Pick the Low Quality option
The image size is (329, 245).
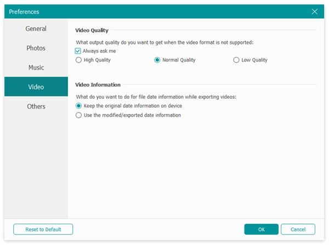click(x=236, y=60)
